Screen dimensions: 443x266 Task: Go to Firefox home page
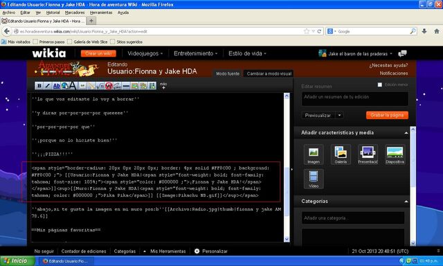click(437, 31)
